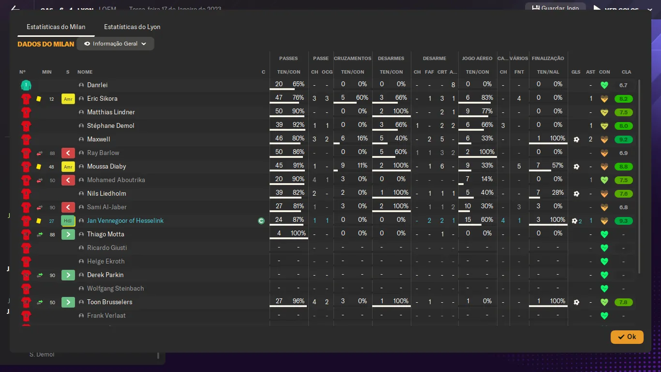The image size is (661, 372).
Task: Click Toon Brusselers' green substituted-on badge
Action: click(68, 302)
